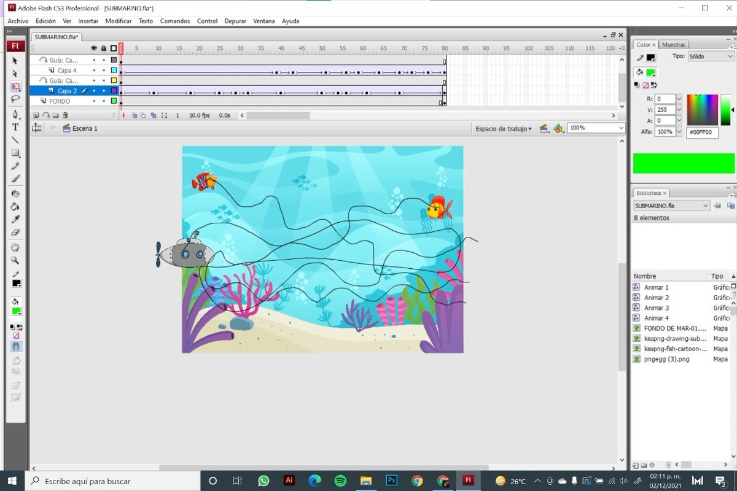Switch to the Muestras tab

[674, 45]
